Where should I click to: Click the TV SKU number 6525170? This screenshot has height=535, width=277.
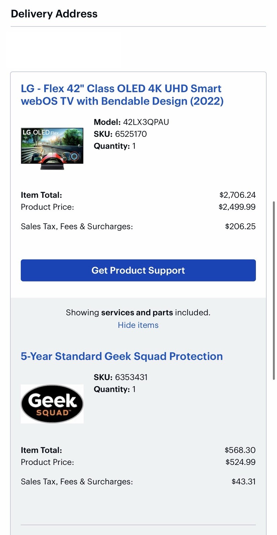131,134
